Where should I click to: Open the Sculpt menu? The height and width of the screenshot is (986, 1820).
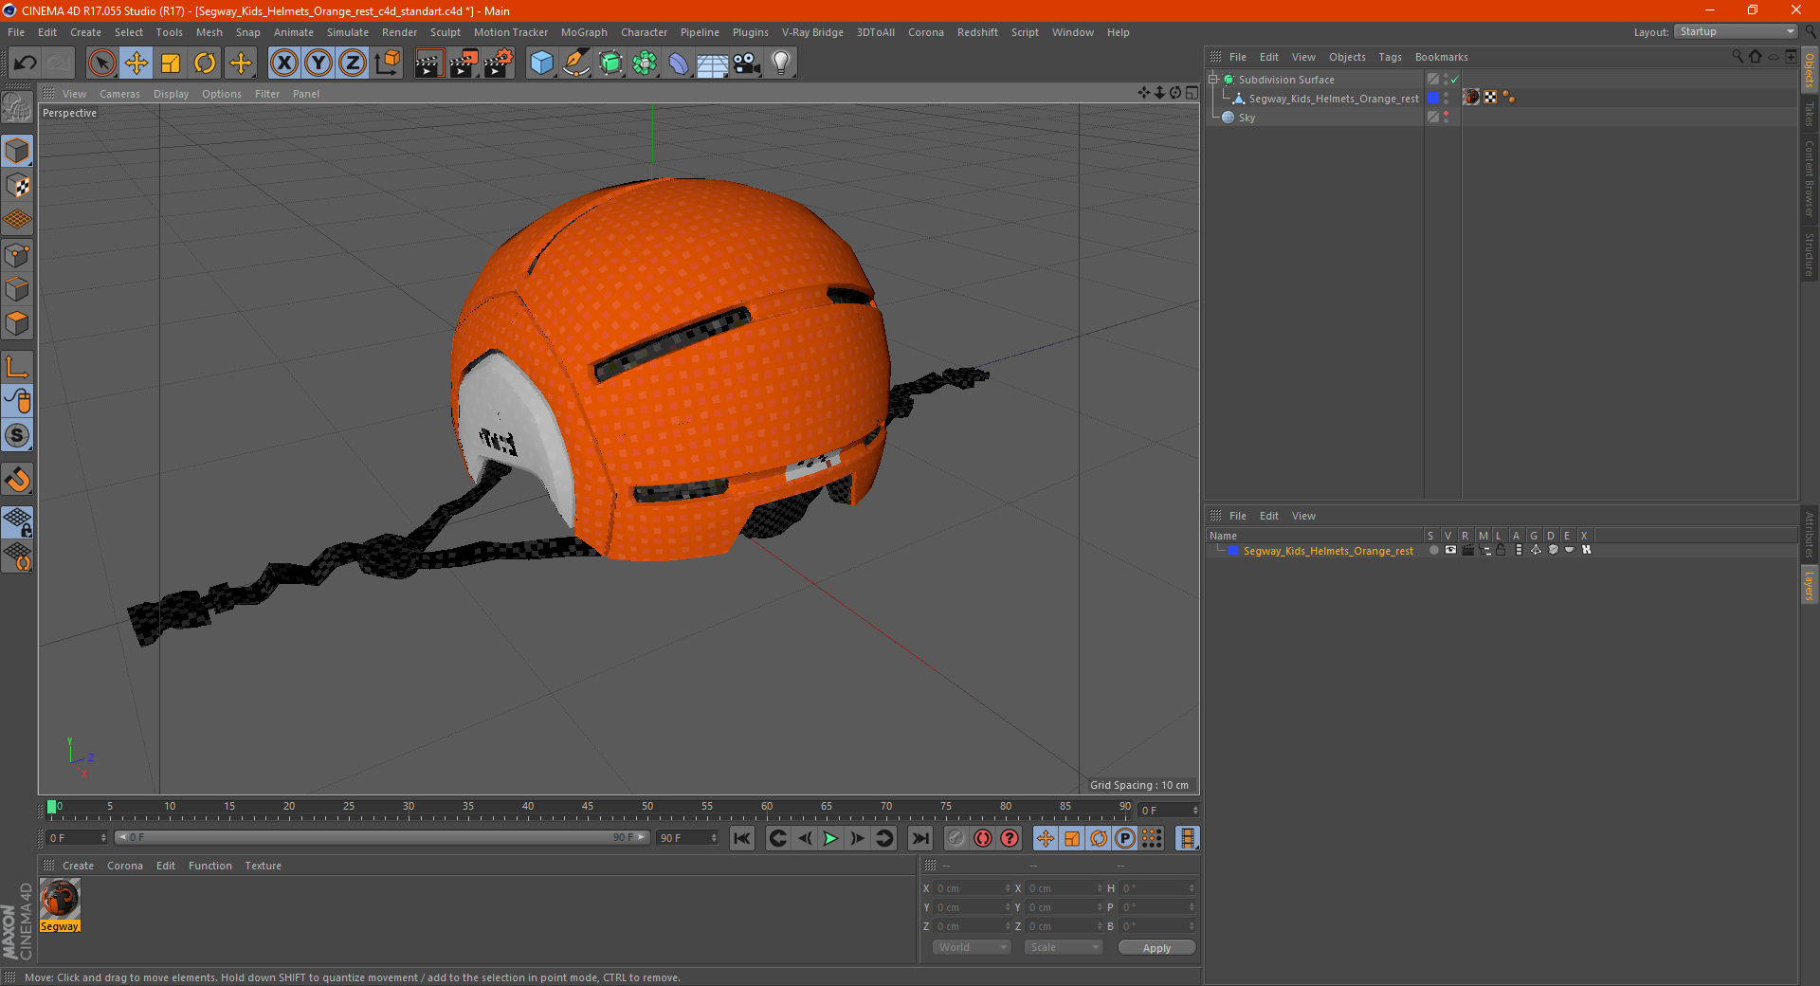point(446,32)
